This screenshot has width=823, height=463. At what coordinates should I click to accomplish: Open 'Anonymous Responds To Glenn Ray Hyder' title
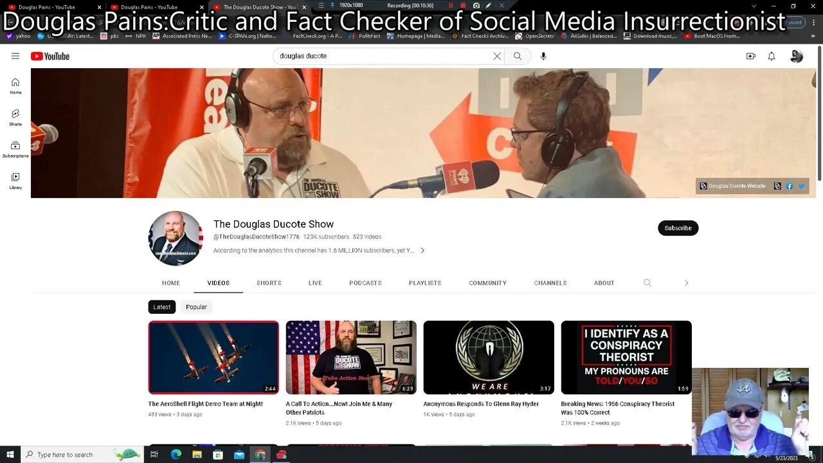(x=481, y=404)
